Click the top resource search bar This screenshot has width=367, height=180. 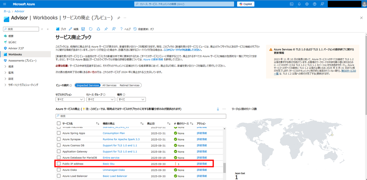pyautogui.click(x=184, y=4)
